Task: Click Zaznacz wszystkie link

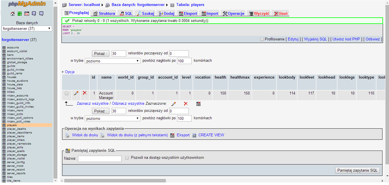Action: [x=93, y=104]
